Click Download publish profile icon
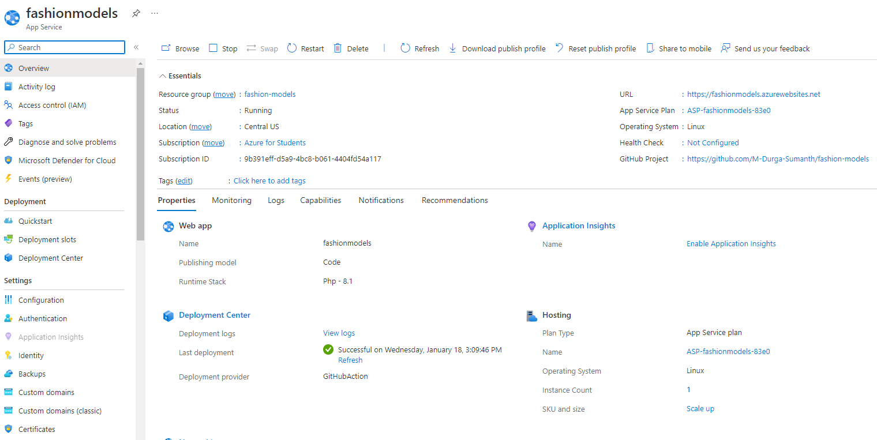 (x=453, y=48)
